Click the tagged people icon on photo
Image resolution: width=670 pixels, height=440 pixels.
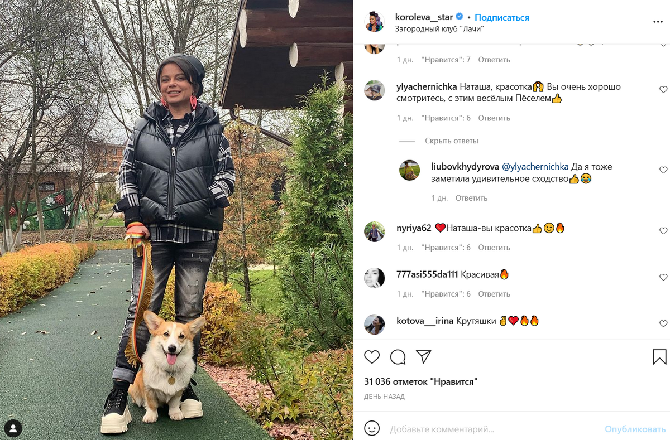13,428
